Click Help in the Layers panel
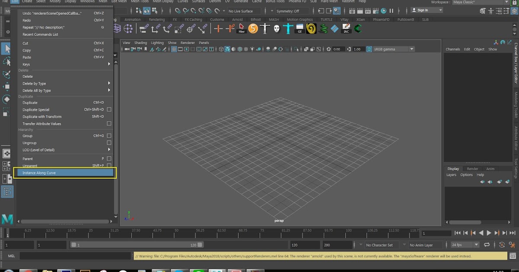 [x=480, y=175]
